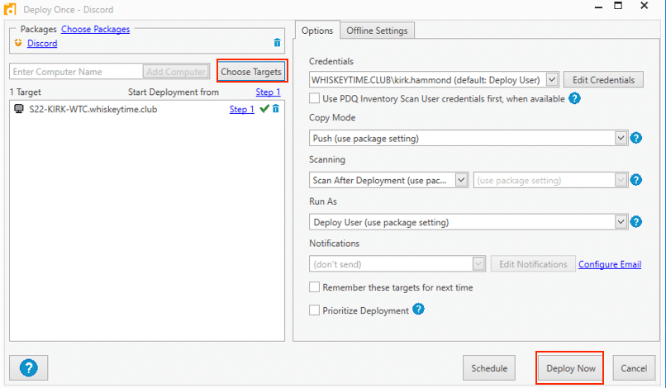Open the Copy Mode help icon

click(636, 138)
